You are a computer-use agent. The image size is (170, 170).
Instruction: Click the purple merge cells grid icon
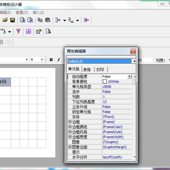[x=28, y=31]
